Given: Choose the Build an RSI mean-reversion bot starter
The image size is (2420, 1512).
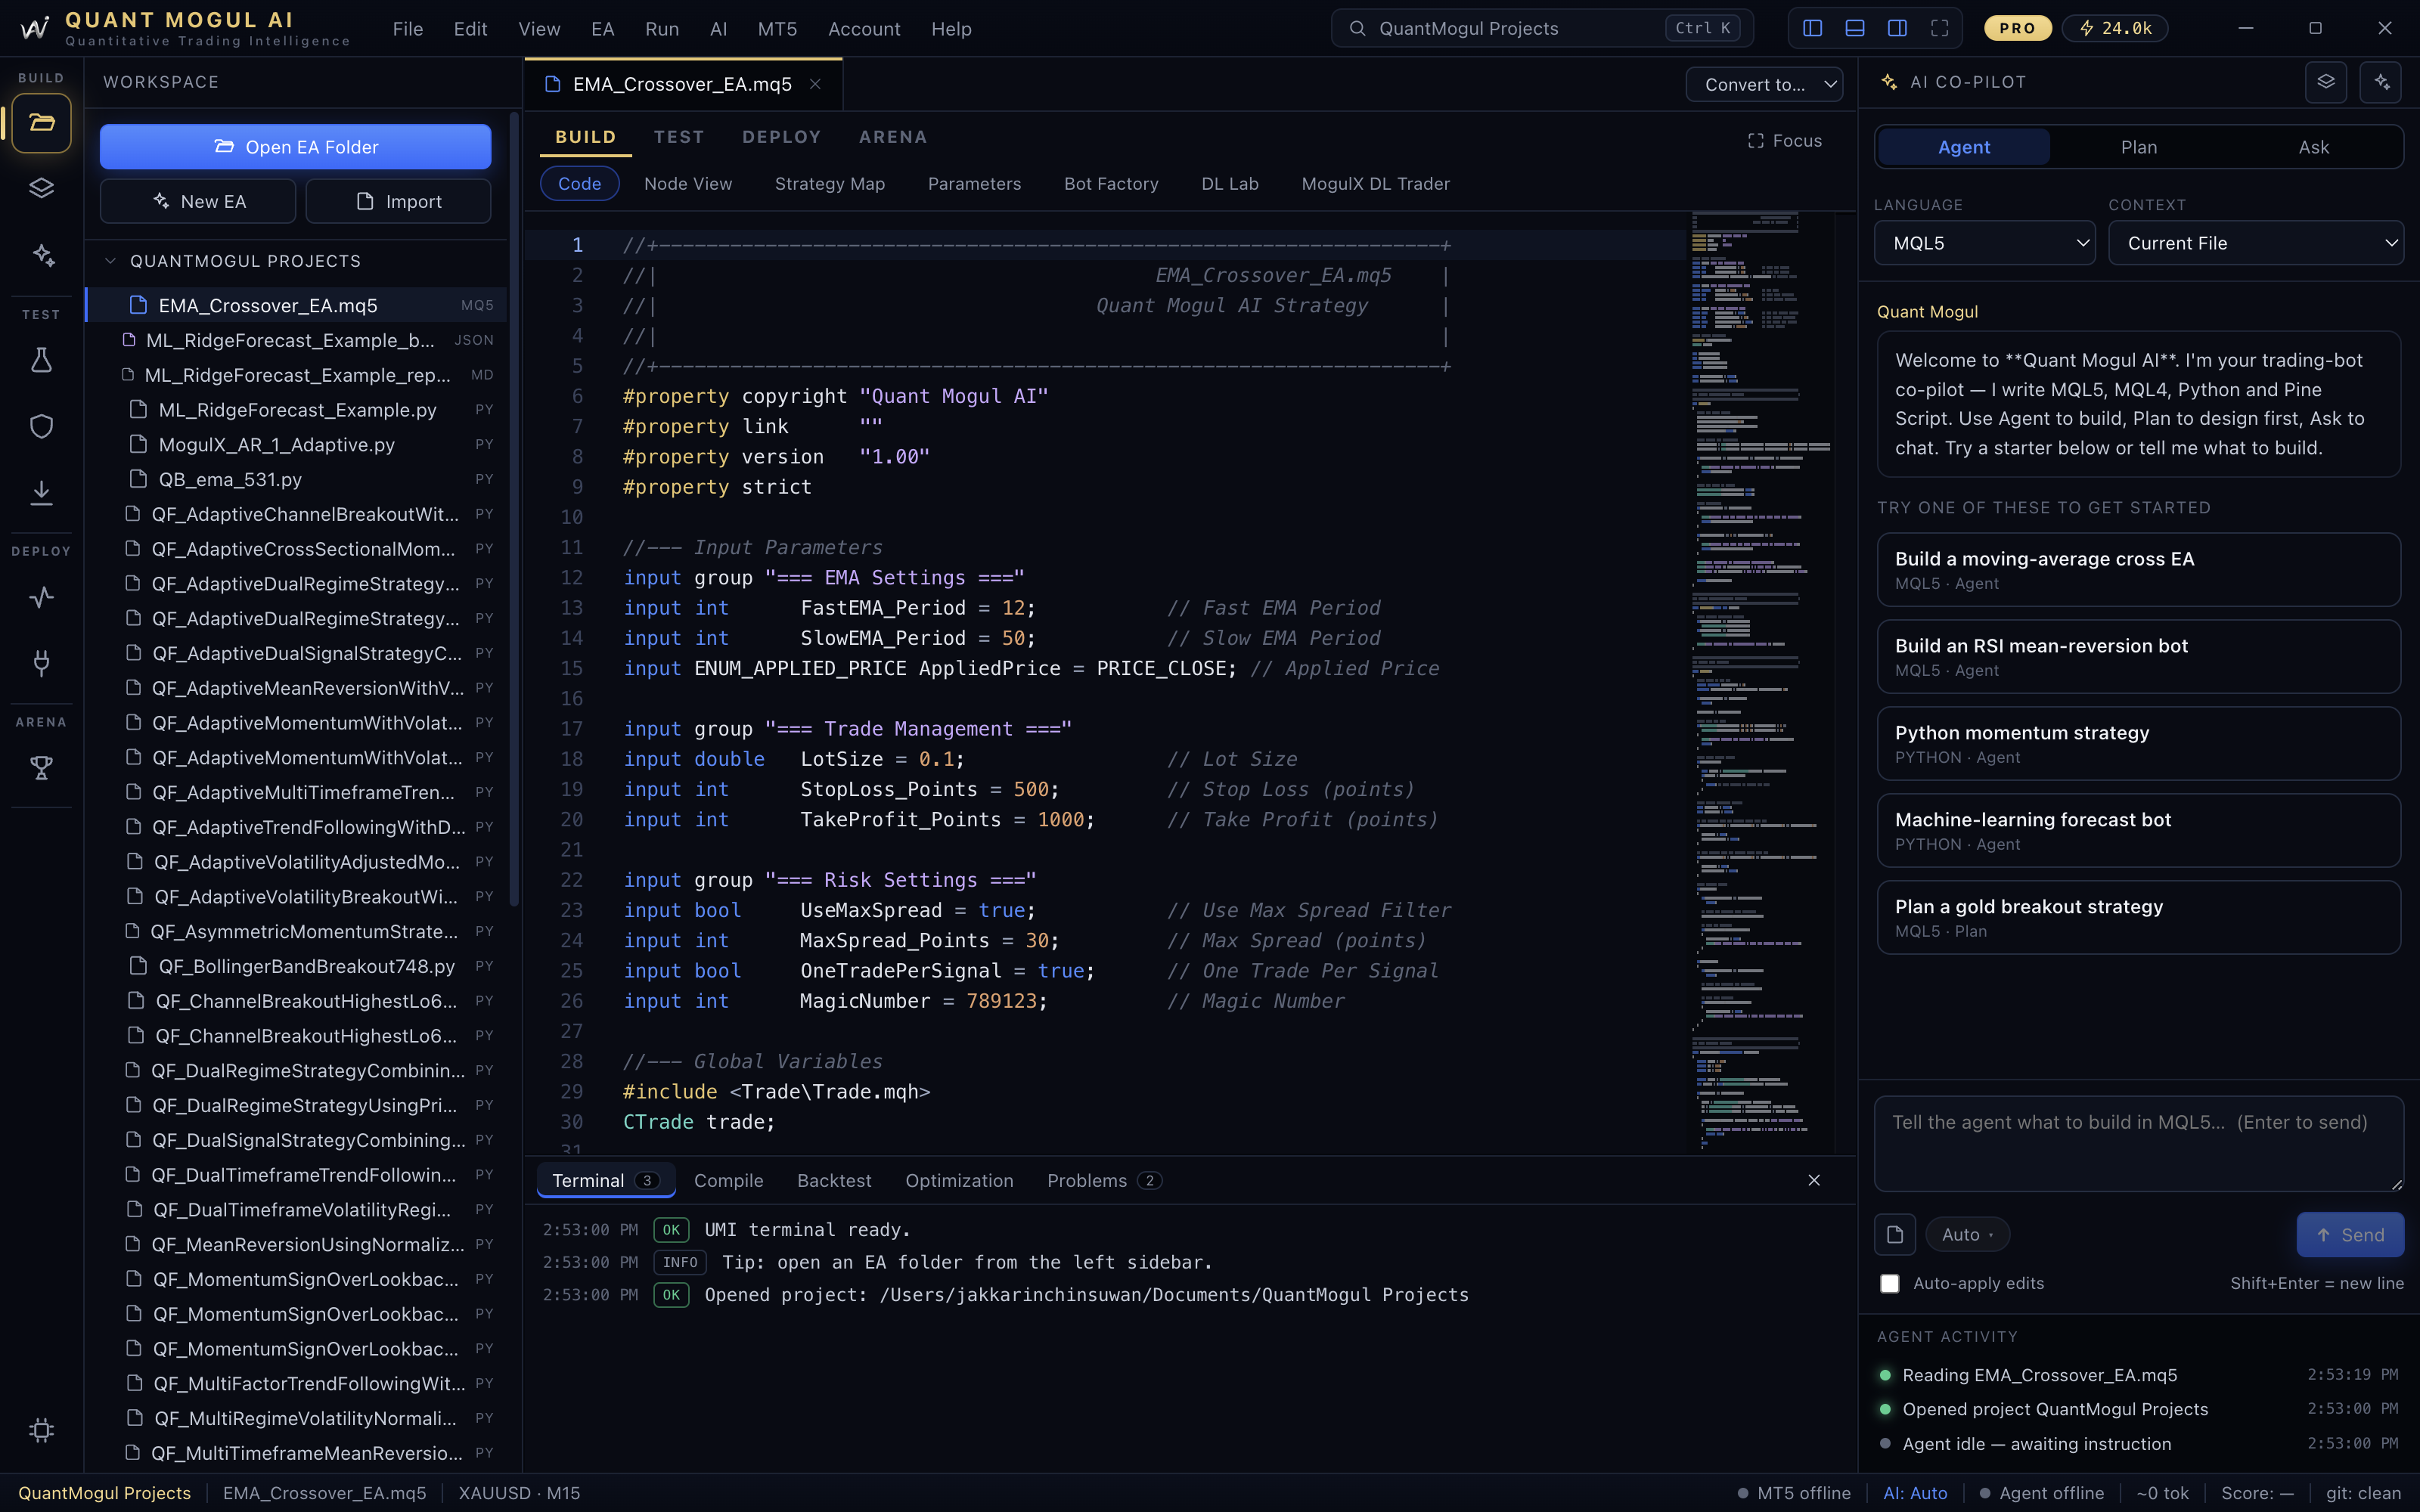Looking at the screenshot, I should [2139, 657].
